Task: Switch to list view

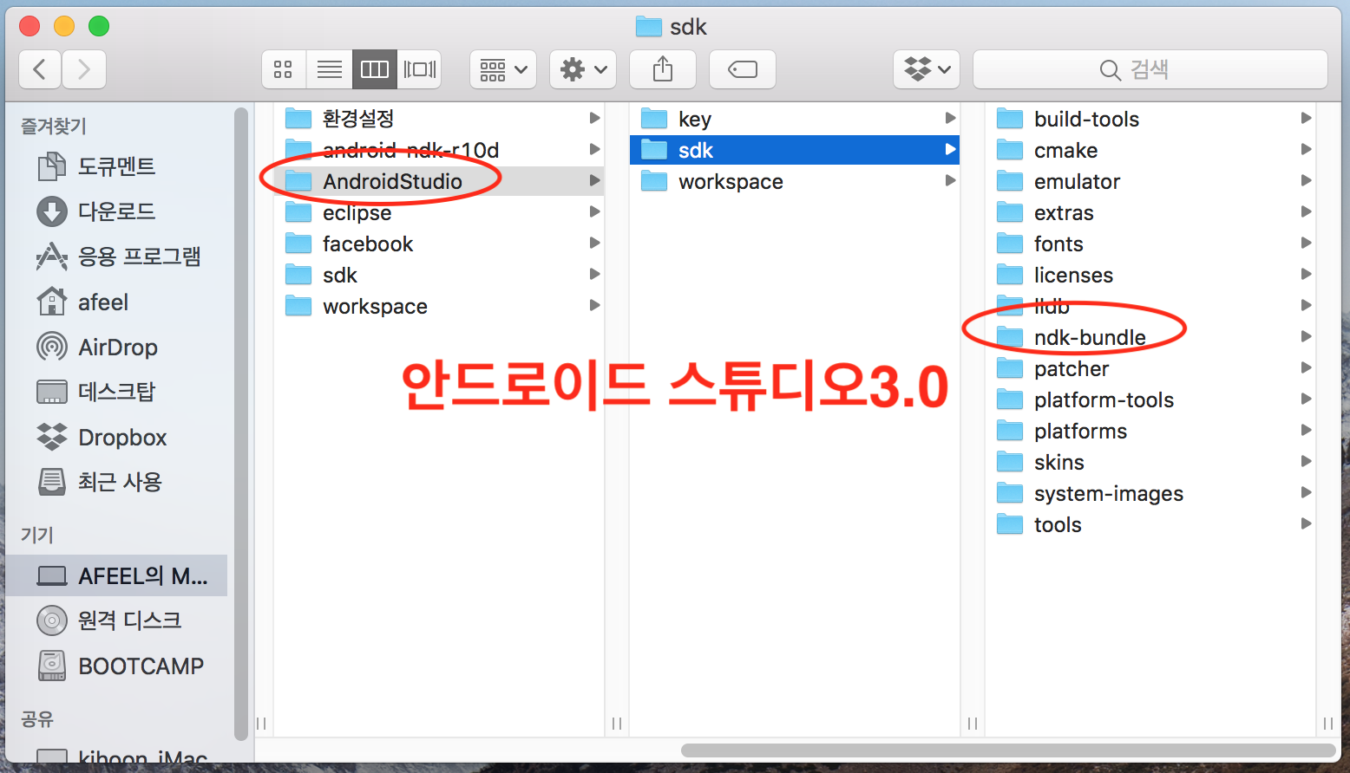Action: click(x=329, y=69)
